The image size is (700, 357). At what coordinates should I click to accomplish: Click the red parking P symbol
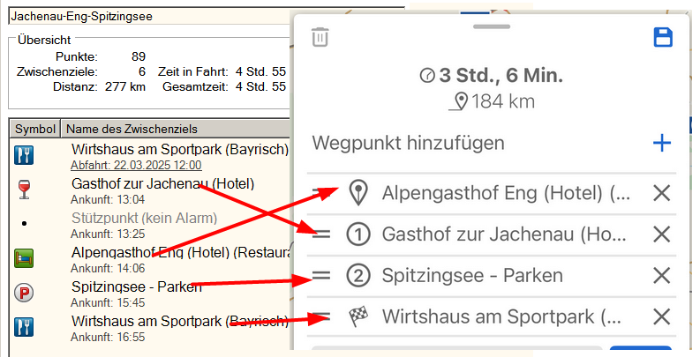(24, 293)
